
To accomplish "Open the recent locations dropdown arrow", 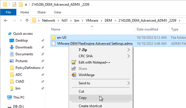I will (21, 21).
